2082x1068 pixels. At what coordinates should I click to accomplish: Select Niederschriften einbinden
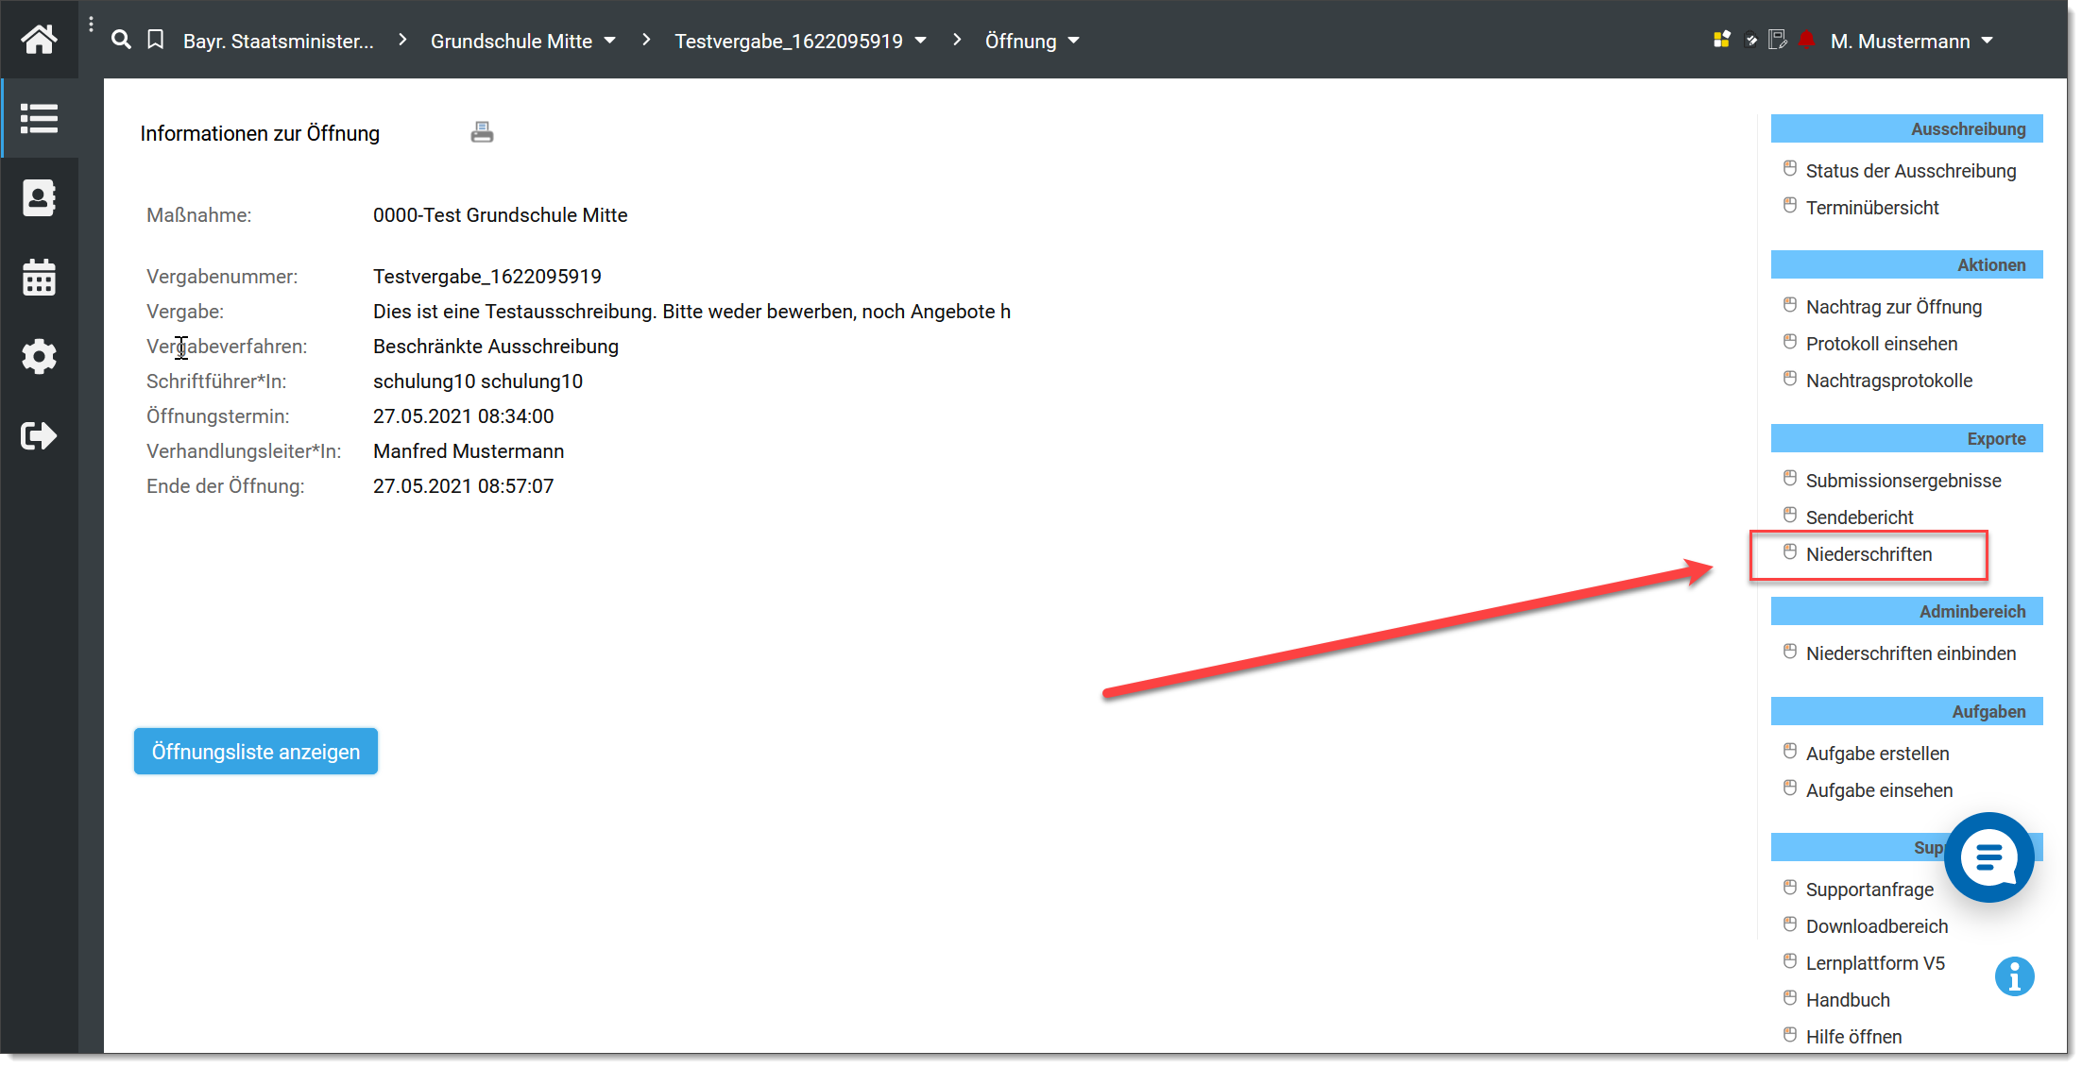point(1910,653)
